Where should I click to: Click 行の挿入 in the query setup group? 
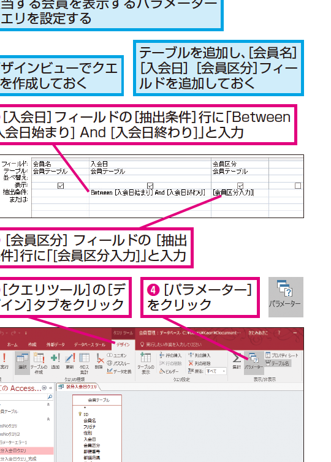coord(170,355)
